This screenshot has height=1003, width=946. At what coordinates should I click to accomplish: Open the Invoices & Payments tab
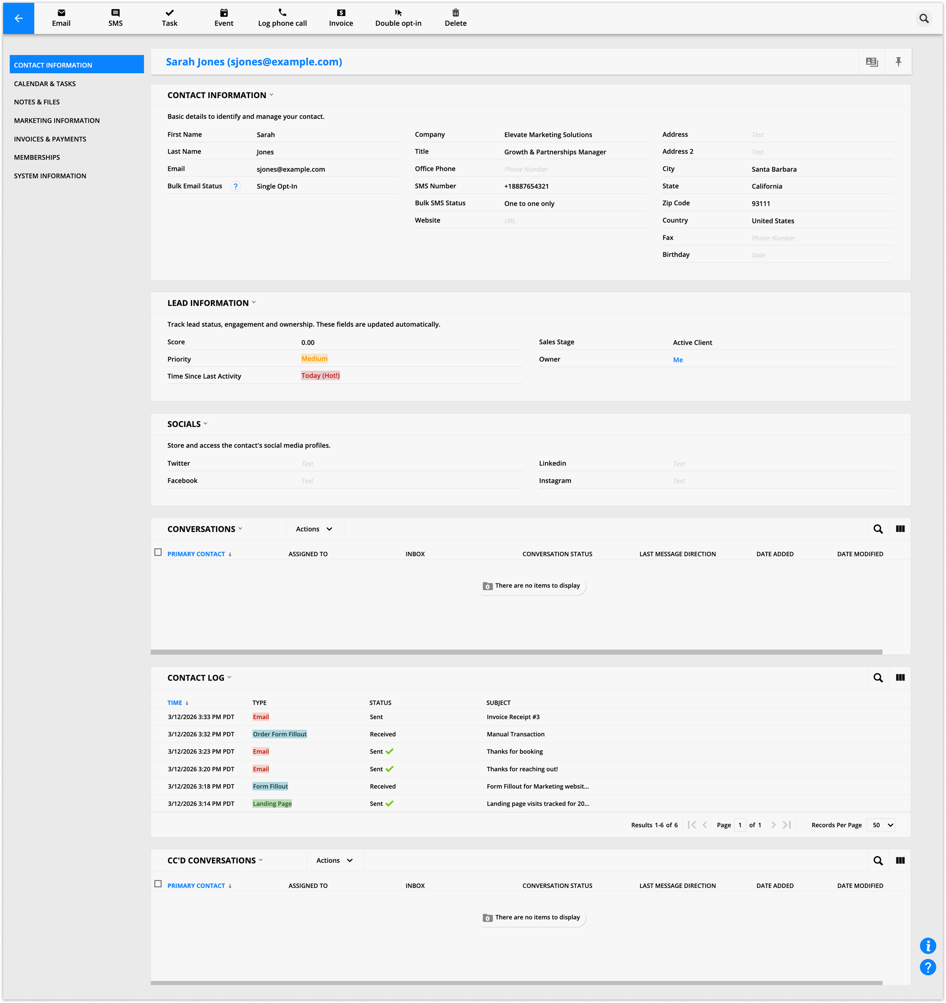pos(50,139)
